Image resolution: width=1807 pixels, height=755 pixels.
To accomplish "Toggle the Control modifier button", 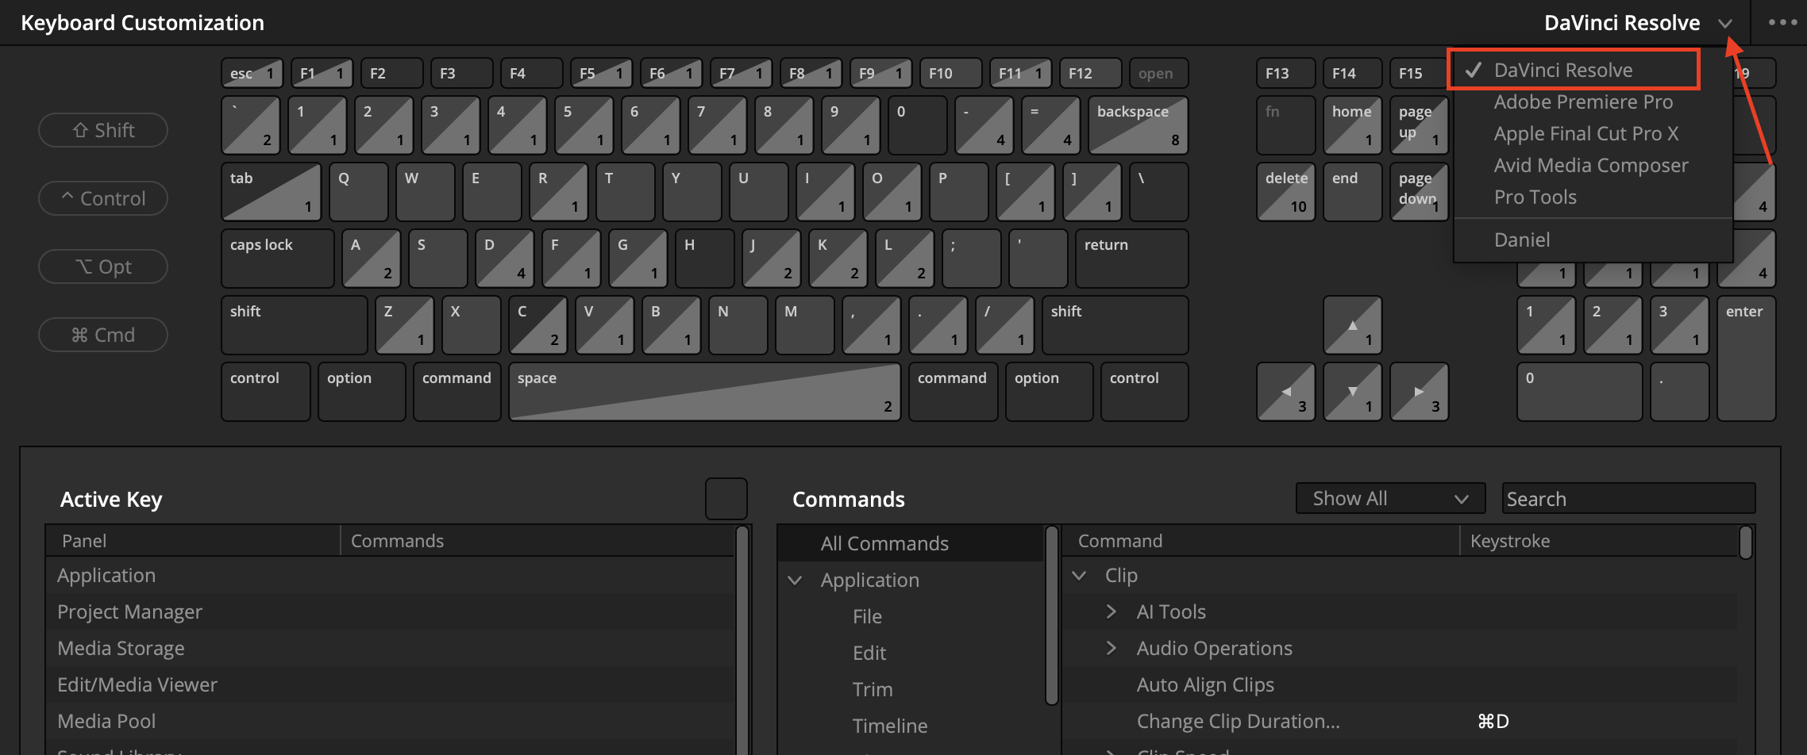I will tap(103, 198).
